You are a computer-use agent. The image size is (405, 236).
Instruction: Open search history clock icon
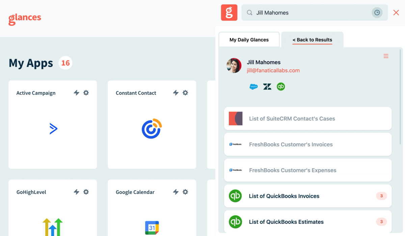coord(377,13)
